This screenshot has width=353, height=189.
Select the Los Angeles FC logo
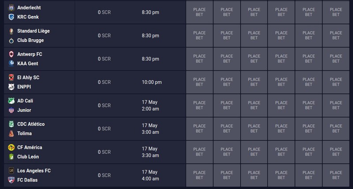coord(11,170)
